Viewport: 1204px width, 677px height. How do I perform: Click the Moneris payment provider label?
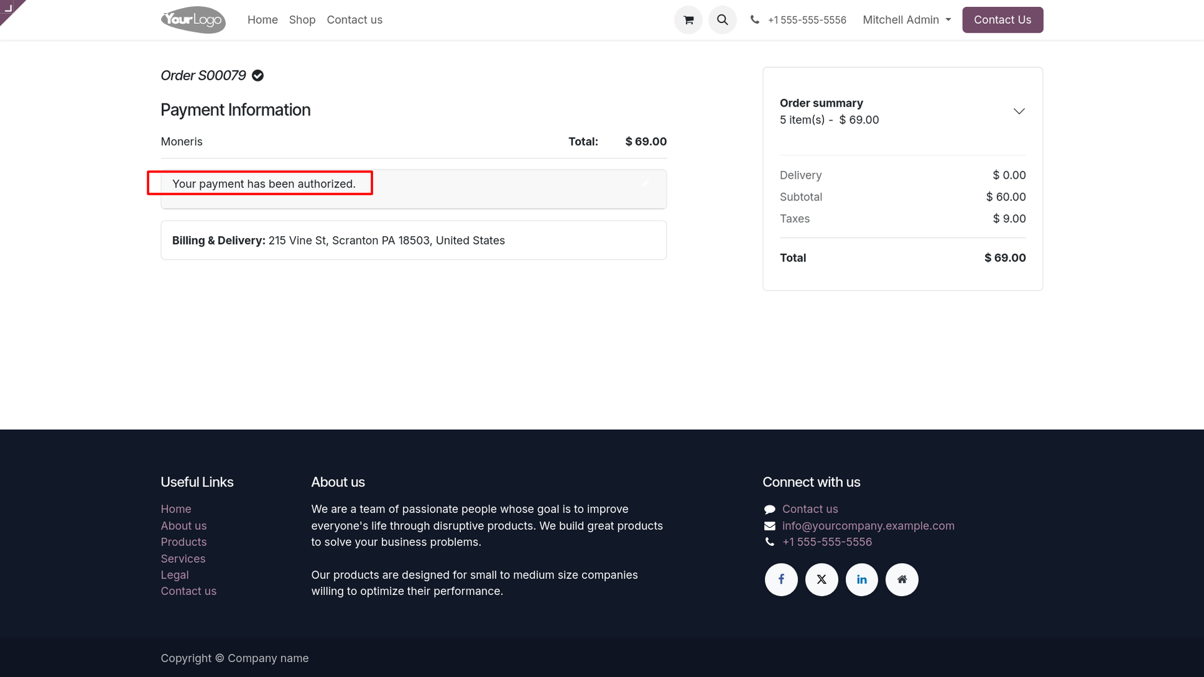point(182,142)
